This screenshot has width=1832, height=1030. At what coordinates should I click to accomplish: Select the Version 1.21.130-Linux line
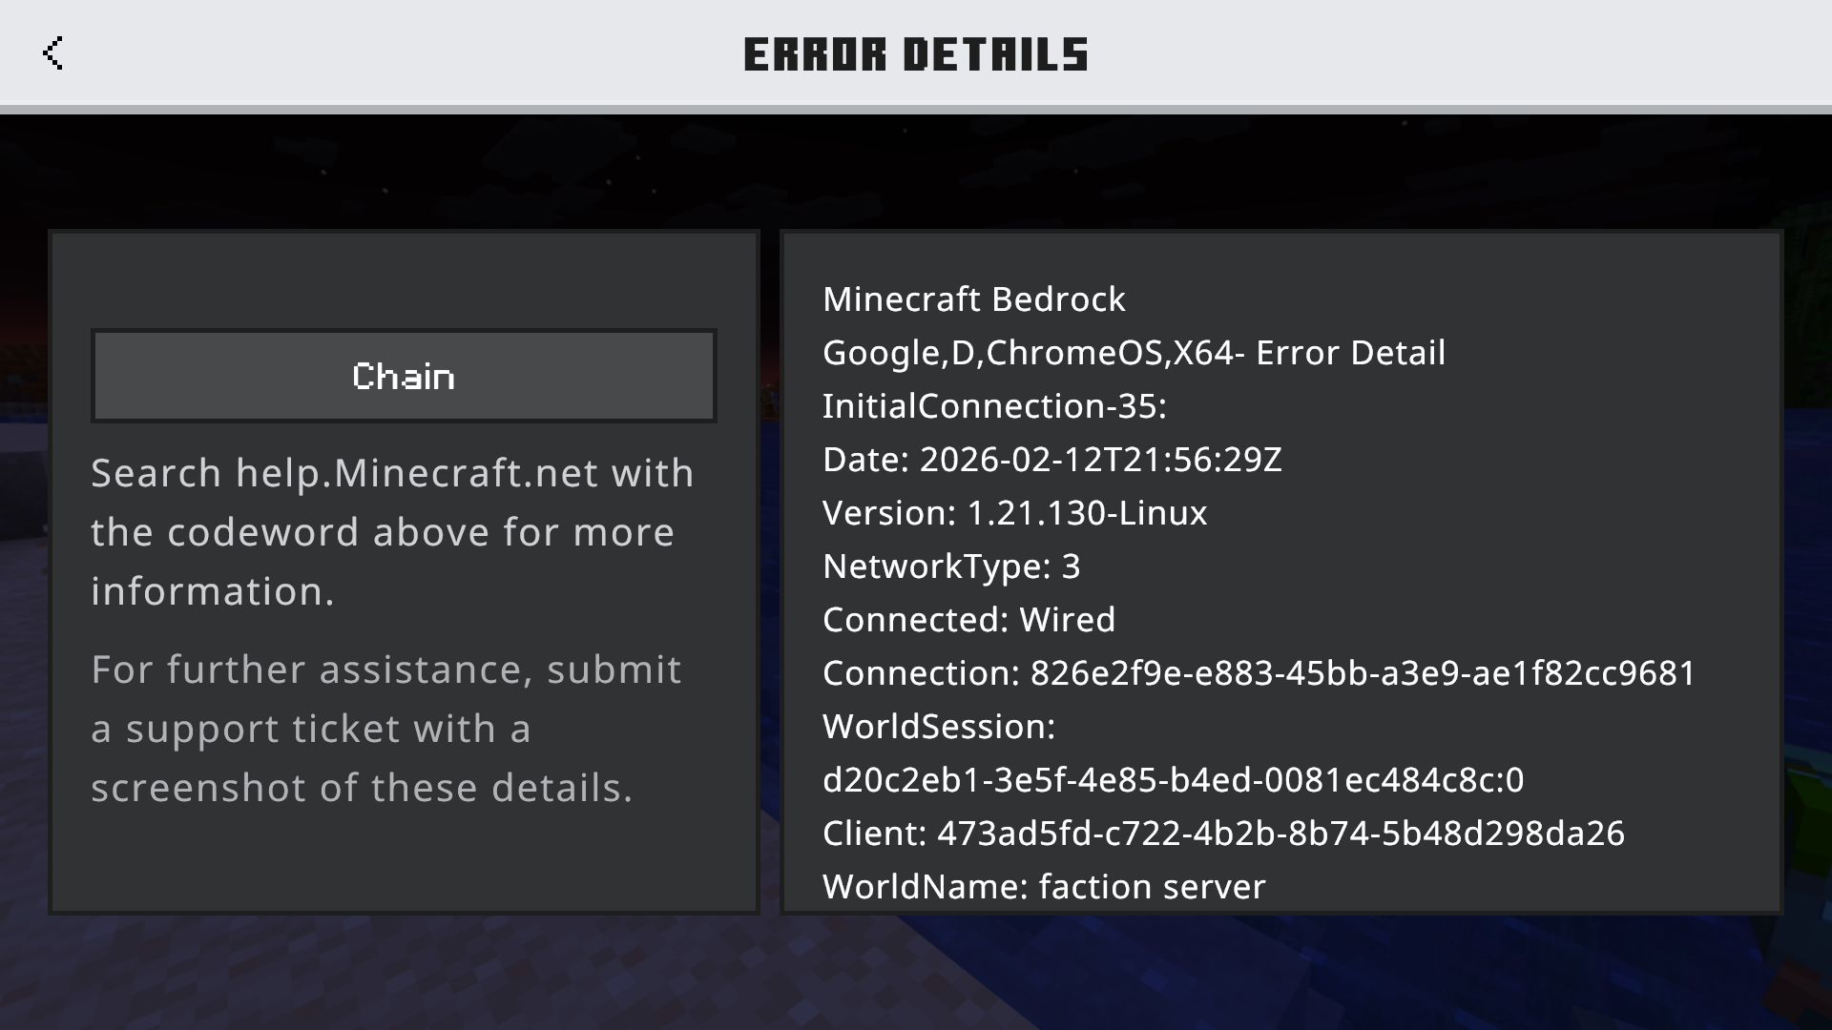tap(1014, 513)
